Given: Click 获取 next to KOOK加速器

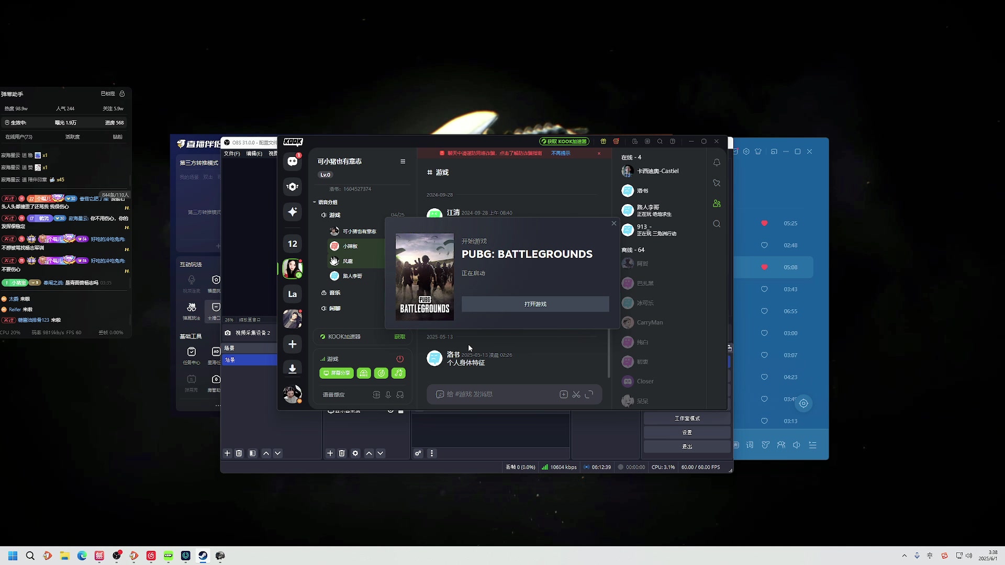Looking at the screenshot, I should (x=400, y=337).
